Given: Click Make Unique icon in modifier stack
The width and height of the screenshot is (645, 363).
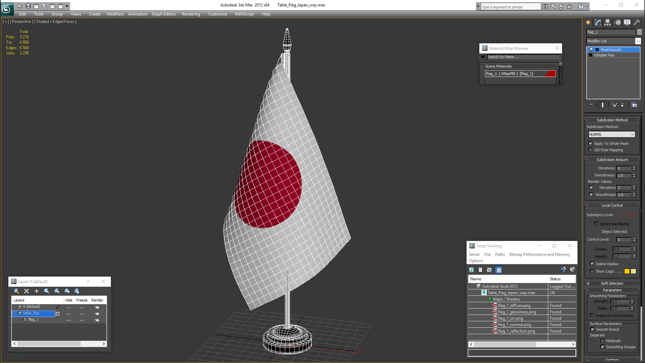Looking at the screenshot, I should [x=614, y=105].
